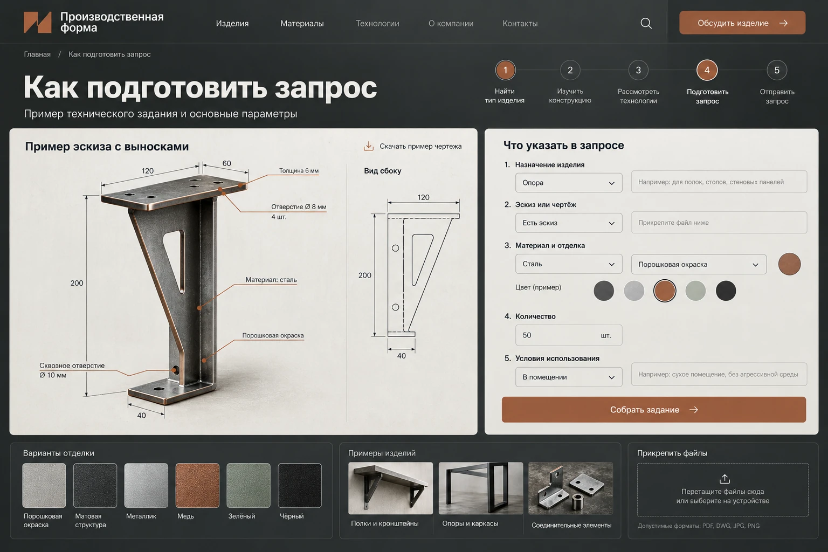Open the Назначение изделия dropdown showing Опора
This screenshot has height=552, width=828.
tap(569, 183)
